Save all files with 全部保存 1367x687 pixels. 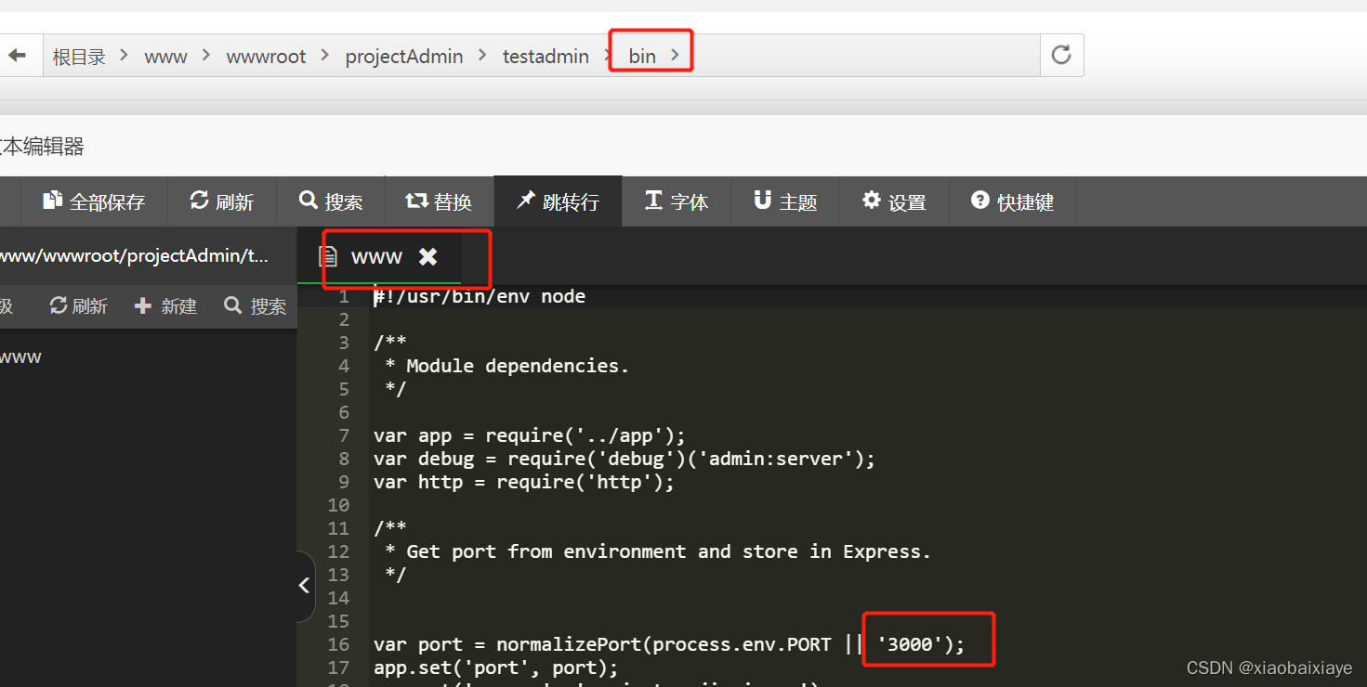(x=94, y=201)
